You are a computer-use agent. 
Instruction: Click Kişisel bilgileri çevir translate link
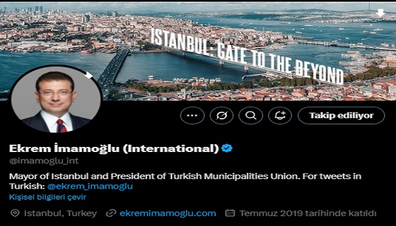pos(48,197)
